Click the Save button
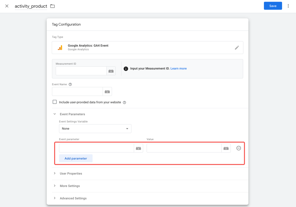 click(x=273, y=6)
